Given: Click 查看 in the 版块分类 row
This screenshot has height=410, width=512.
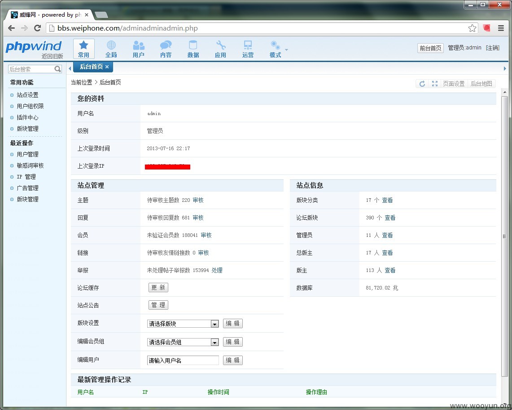Looking at the screenshot, I should pos(387,200).
